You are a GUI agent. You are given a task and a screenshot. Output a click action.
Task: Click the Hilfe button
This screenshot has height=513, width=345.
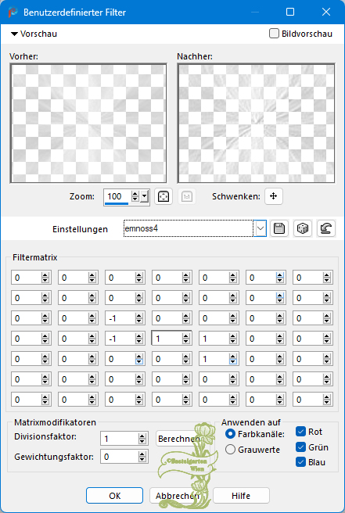[x=241, y=496]
